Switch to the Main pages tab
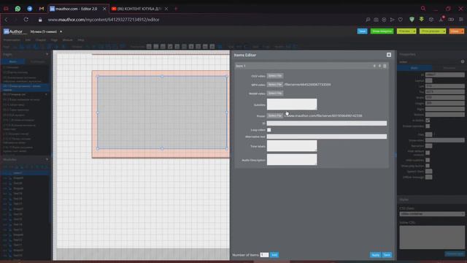This screenshot has height=263, width=467. click(13, 61)
